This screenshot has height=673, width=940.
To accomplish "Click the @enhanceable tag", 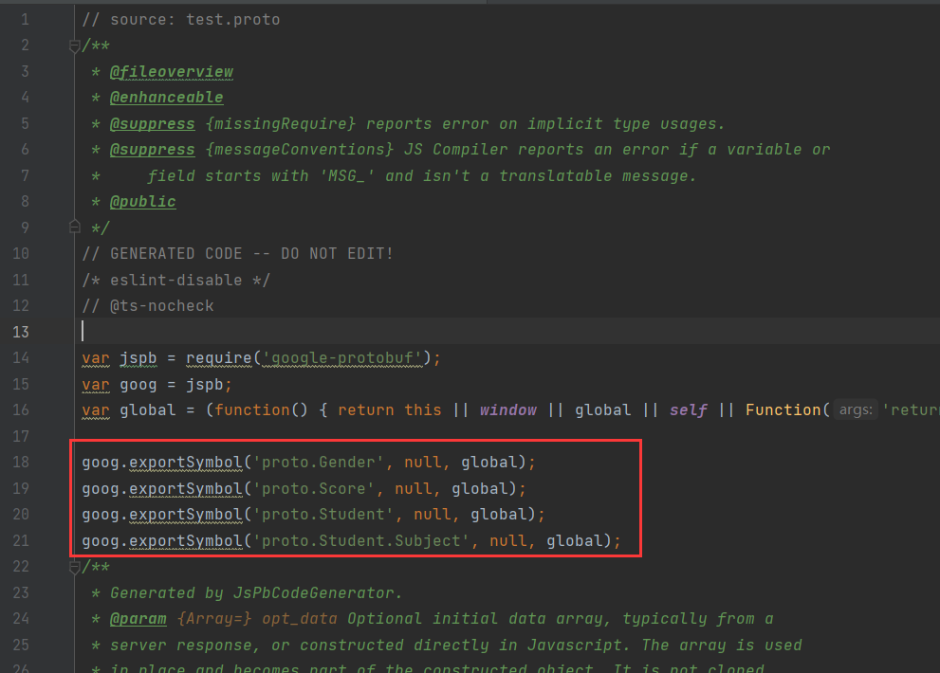I will (167, 97).
